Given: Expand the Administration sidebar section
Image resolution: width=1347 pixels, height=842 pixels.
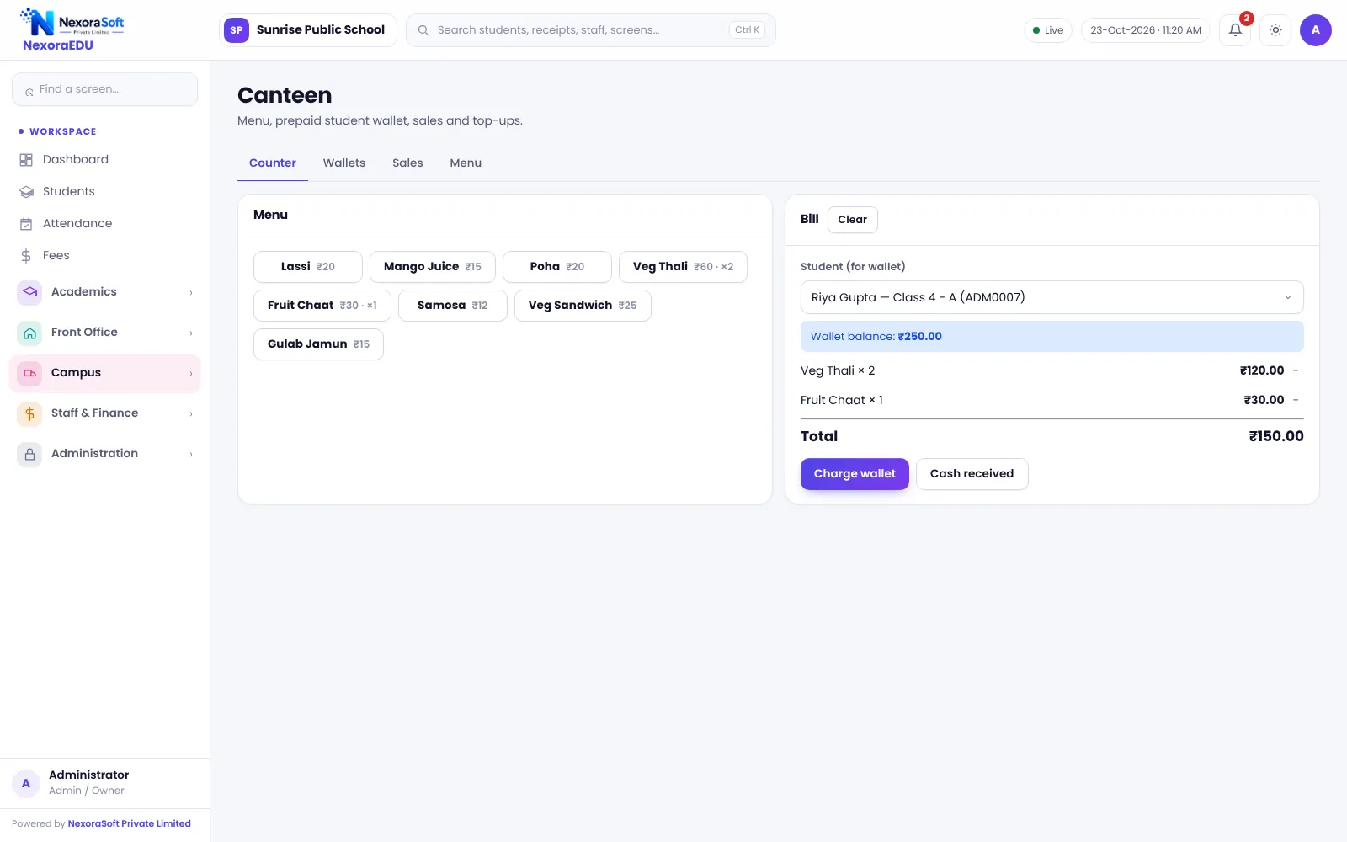Looking at the screenshot, I should [105, 454].
